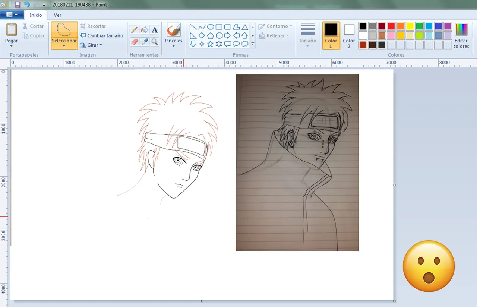Select the Eraser tool
This screenshot has height=307, width=477.
(x=135, y=41)
